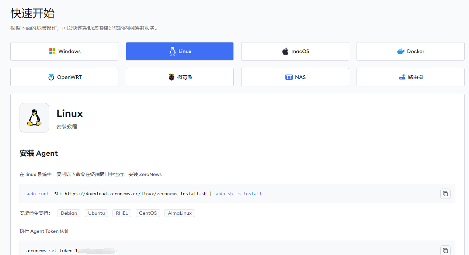Copy the sudo curl install command
This screenshot has height=255, width=469.
[x=445, y=194]
